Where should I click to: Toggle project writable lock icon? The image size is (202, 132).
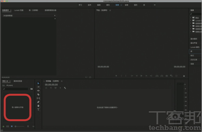click(3, 126)
